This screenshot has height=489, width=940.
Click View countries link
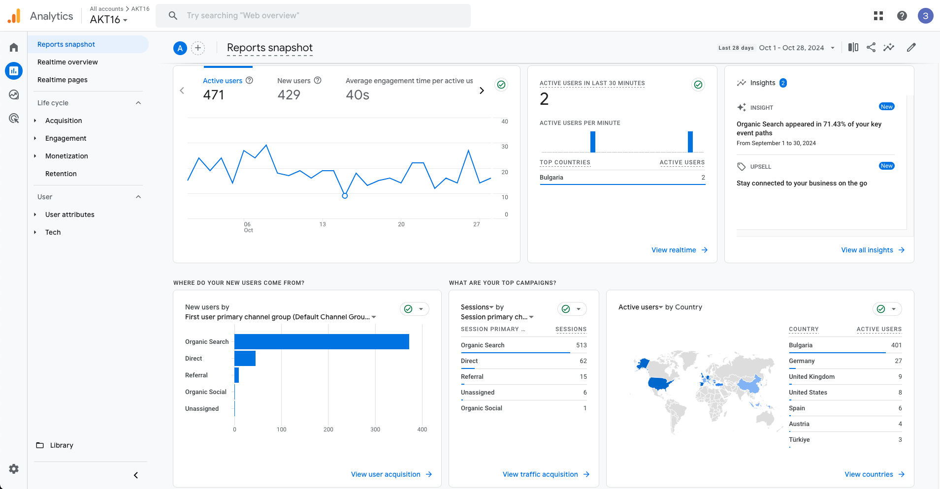[x=875, y=474]
